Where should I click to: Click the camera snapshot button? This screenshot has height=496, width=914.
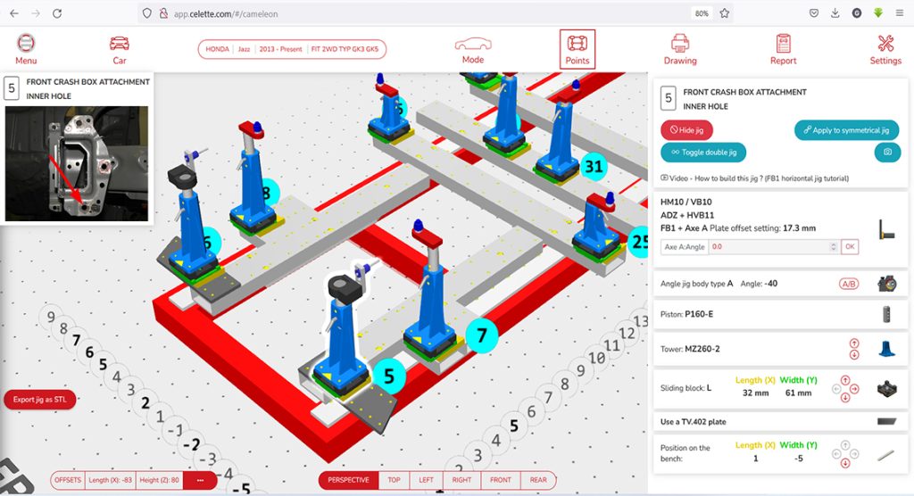pyautogui.click(x=887, y=153)
